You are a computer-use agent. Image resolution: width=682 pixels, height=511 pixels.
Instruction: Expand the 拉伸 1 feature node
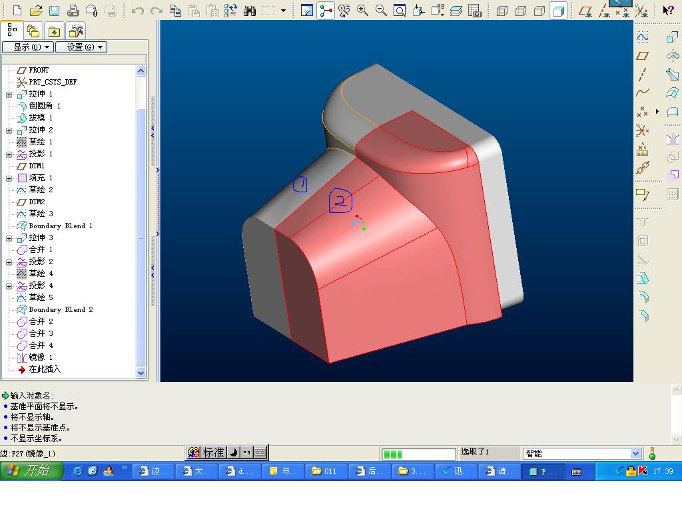[x=9, y=94]
